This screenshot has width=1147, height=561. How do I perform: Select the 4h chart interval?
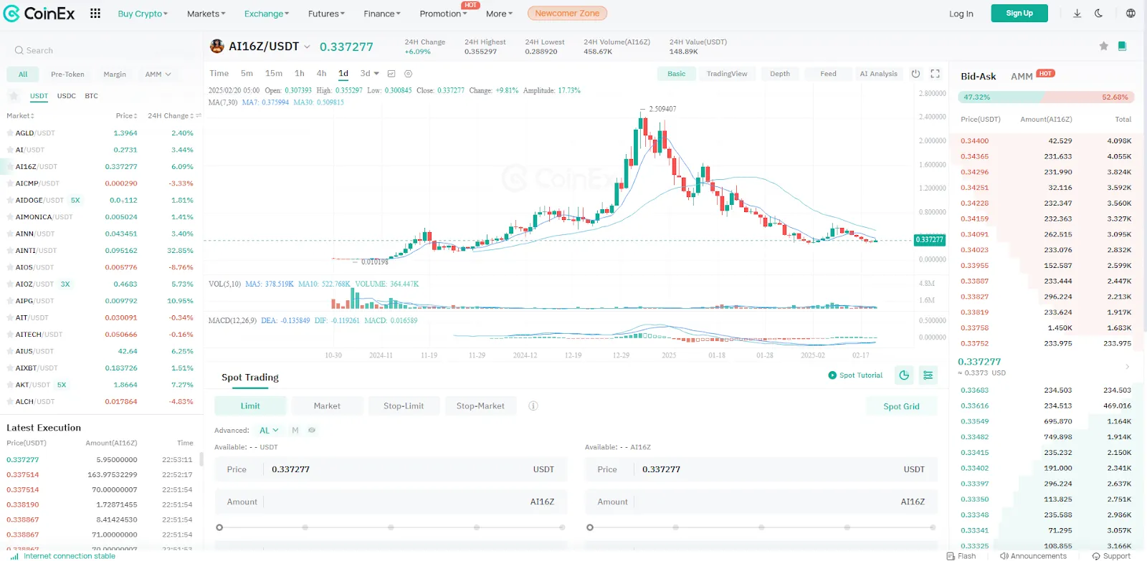(x=321, y=74)
